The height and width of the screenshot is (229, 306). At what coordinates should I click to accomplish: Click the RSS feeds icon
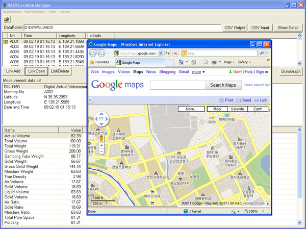(194, 62)
